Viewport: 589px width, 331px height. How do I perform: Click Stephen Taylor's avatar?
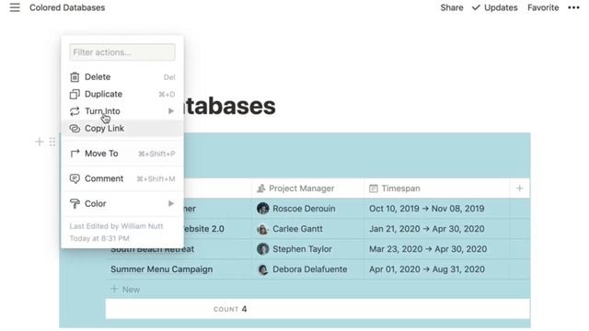262,249
